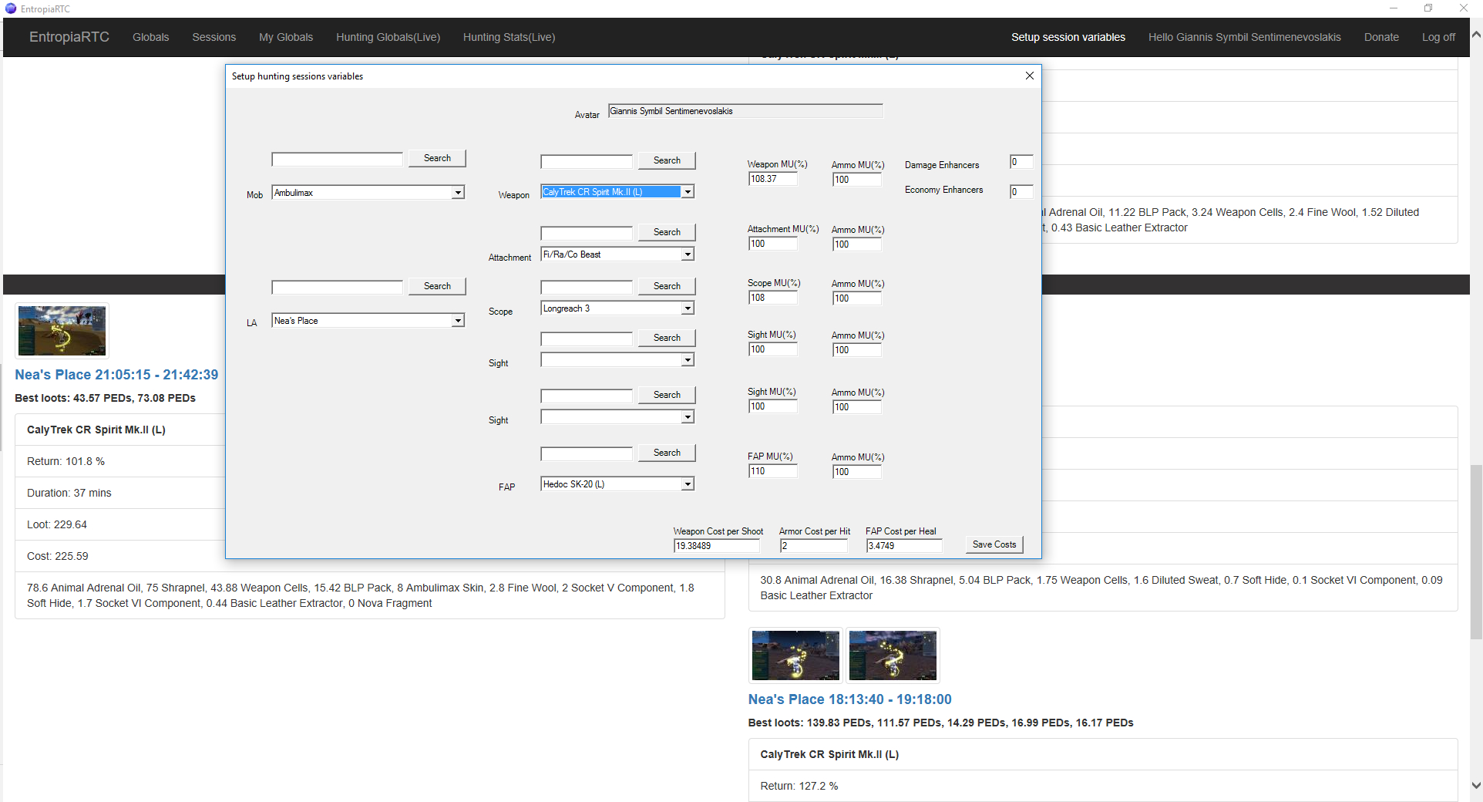The width and height of the screenshot is (1483, 802).
Task: Click the Hello Giannis Symbil Sentimenevoslakis link
Action: 1245,37
